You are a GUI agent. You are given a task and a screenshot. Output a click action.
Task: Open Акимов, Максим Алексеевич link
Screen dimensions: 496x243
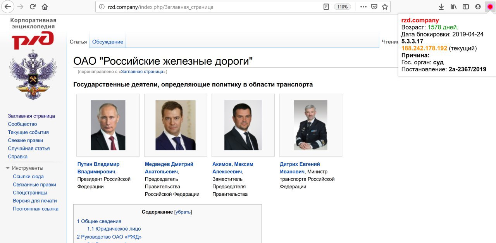(x=232, y=168)
